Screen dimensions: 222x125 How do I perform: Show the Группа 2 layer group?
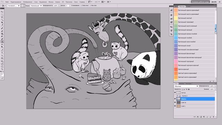pyautogui.click(x=175, y=96)
